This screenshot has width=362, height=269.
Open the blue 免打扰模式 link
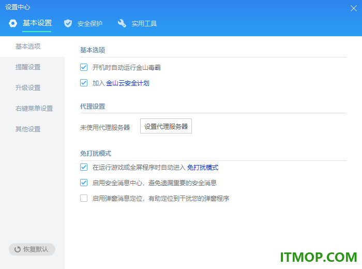(x=203, y=168)
